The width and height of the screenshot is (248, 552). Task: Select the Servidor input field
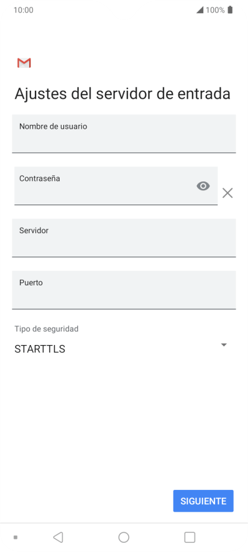pos(124,238)
